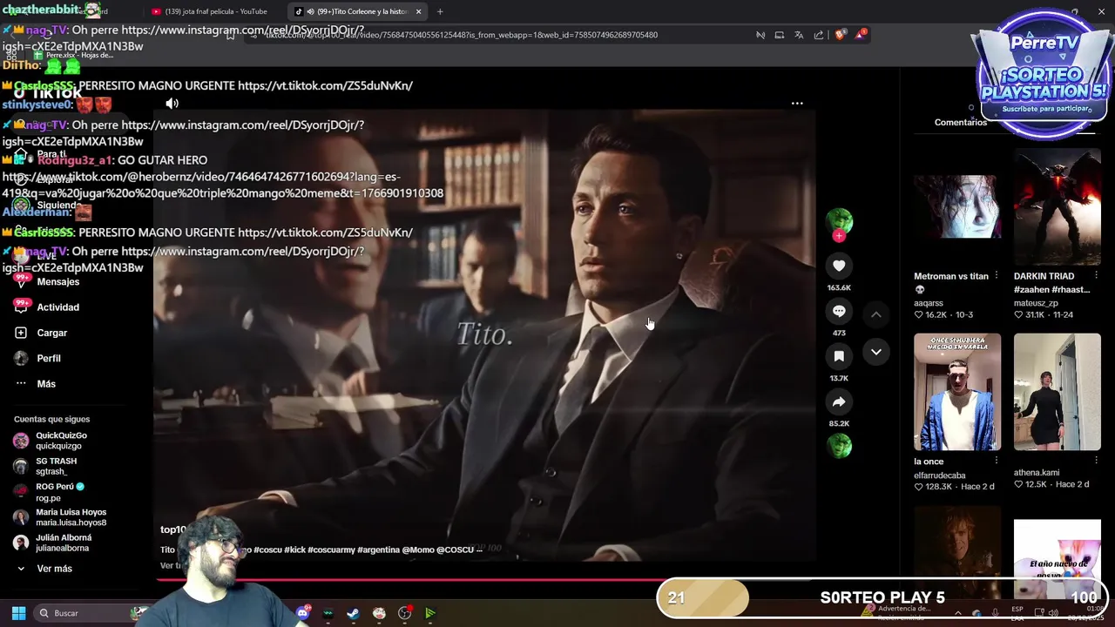This screenshot has height=627, width=1115.
Task: Open the SG TRASH followed account
Action: tap(56, 466)
